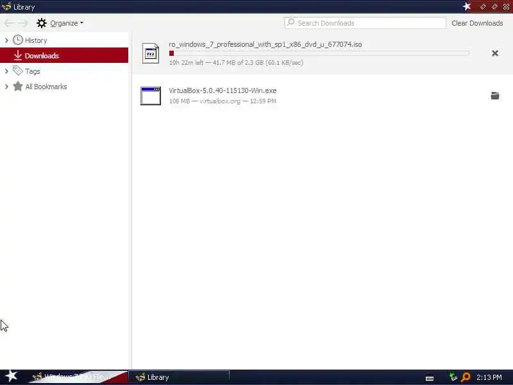Screen dimensions: 513x385
Task: Click Clear Downloads
Action: 477,23
